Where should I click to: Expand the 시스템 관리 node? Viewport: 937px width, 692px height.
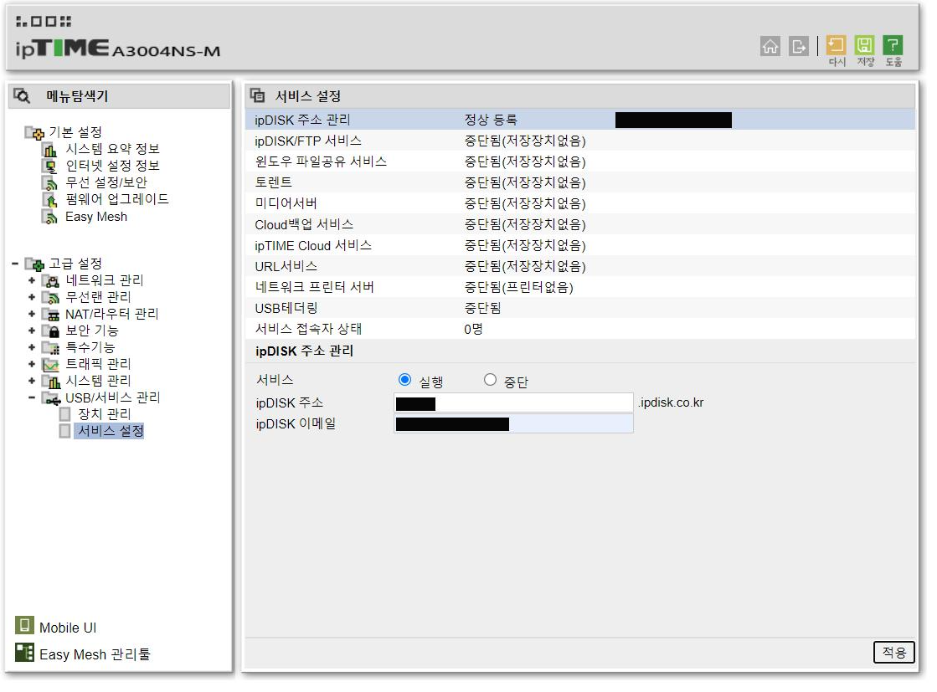point(32,381)
